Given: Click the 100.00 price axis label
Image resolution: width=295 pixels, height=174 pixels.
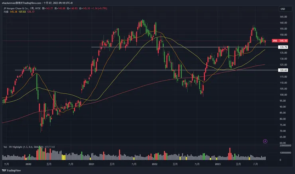Looking at the screenshot, I should point(283,95).
